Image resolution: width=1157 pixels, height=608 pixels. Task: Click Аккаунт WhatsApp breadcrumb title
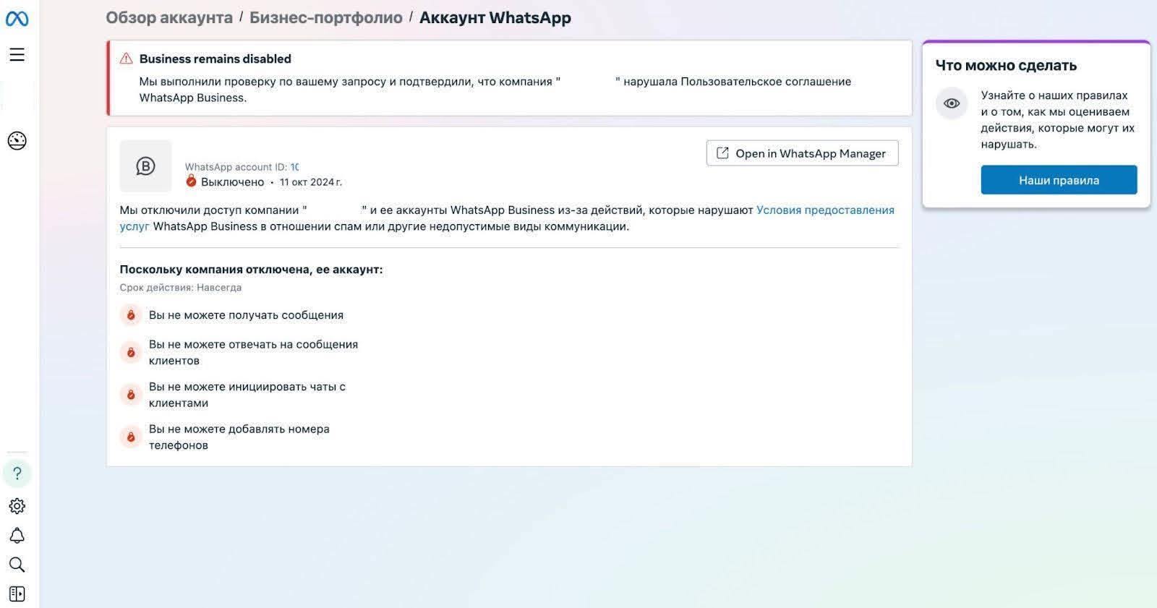click(495, 17)
